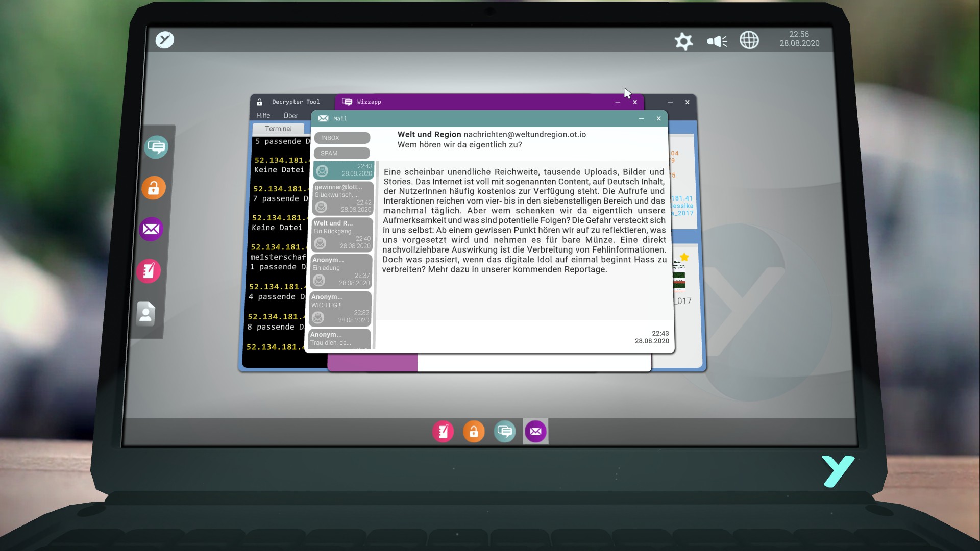The height and width of the screenshot is (551, 980).
Task: Click terminal line '8 passende D'
Action: (x=276, y=327)
